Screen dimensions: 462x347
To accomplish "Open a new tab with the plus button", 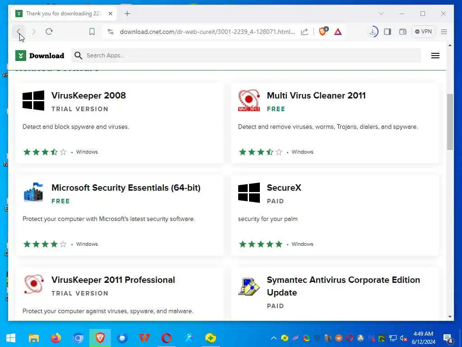I will point(127,14).
